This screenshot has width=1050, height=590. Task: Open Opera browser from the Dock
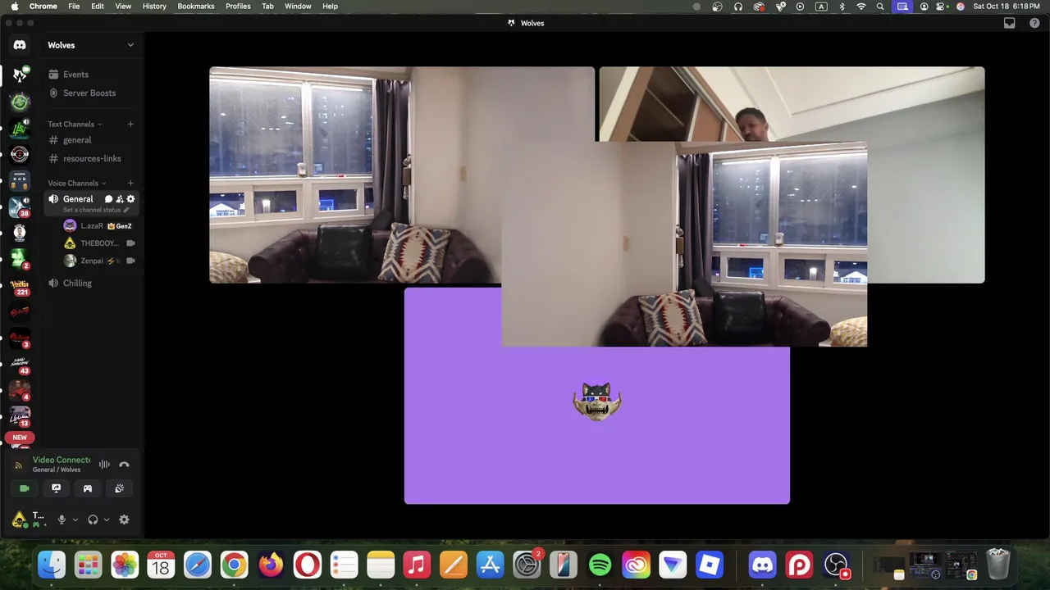pos(308,565)
